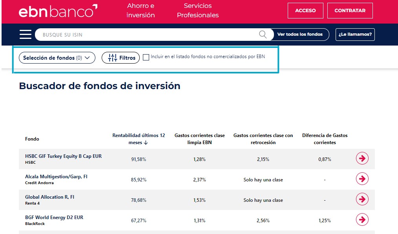Viewport: 398px width, 234px height.
Task: Open BGF World Energy D2 EUR arrow icon
Action: tap(362, 219)
